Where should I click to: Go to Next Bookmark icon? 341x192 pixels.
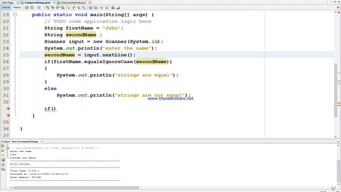(x=79, y=7)
